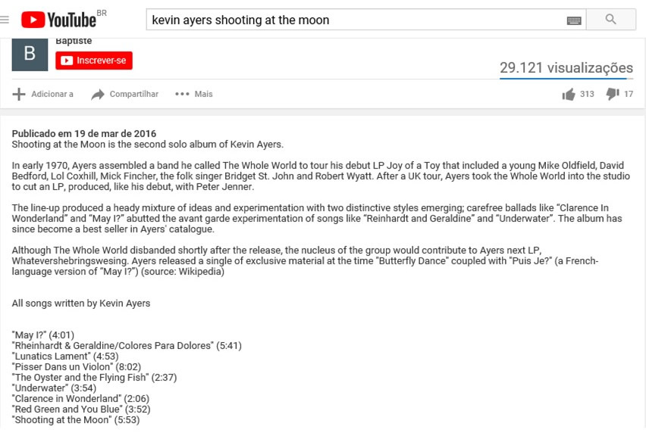Click the 29.121 visualizações view count
This screenshot has height=436, width=646.
coord(566,67)
